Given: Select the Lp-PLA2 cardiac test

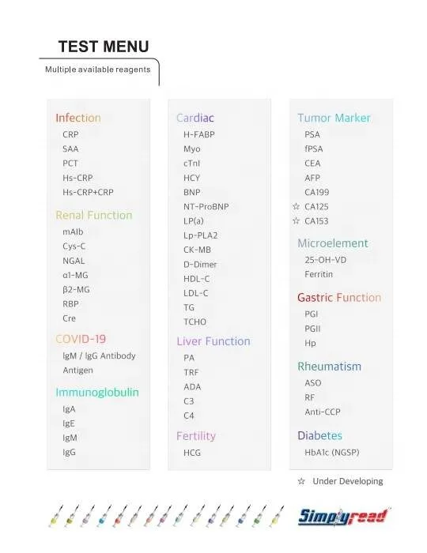Looking at the screenshot, I should coord(200,235).
